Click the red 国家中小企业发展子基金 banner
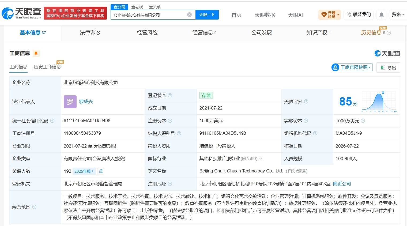This screenshot has height=226, width=407. [x=75, y=13]
